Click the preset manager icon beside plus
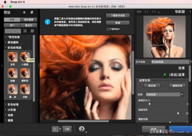 pyautogui.click(x=32, y=12)
